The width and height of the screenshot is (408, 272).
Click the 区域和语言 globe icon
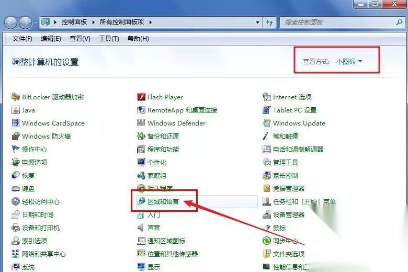pos(141,201)
